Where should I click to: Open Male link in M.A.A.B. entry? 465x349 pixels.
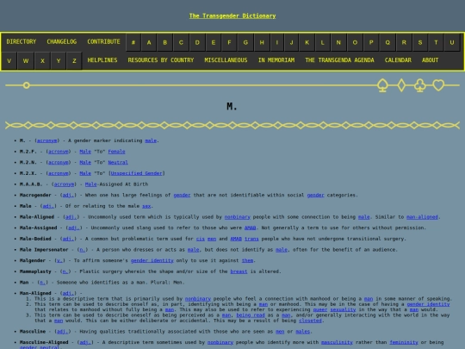(x=90, y=184)
